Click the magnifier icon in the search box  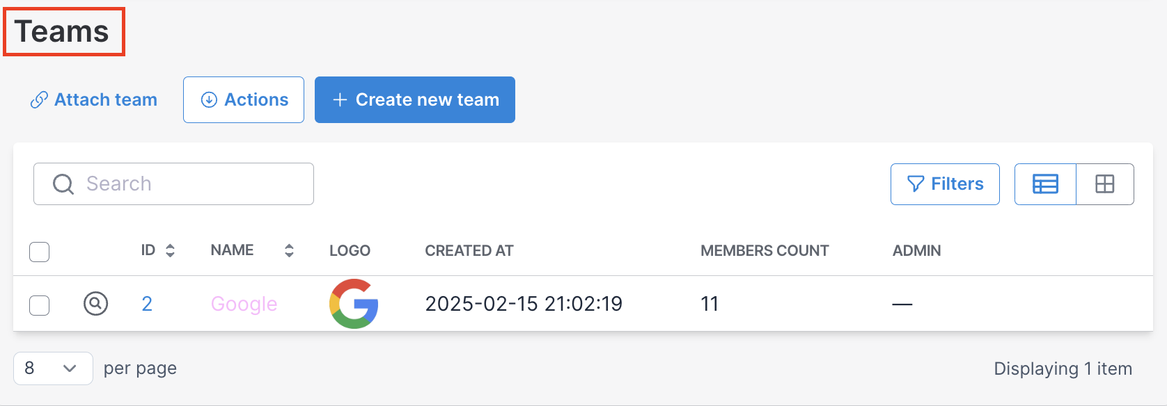63,184
